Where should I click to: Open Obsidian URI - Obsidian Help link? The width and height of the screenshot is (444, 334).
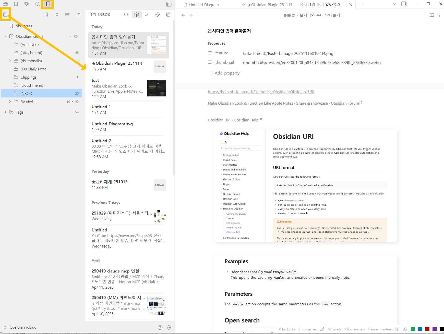(x=233, y=120)
